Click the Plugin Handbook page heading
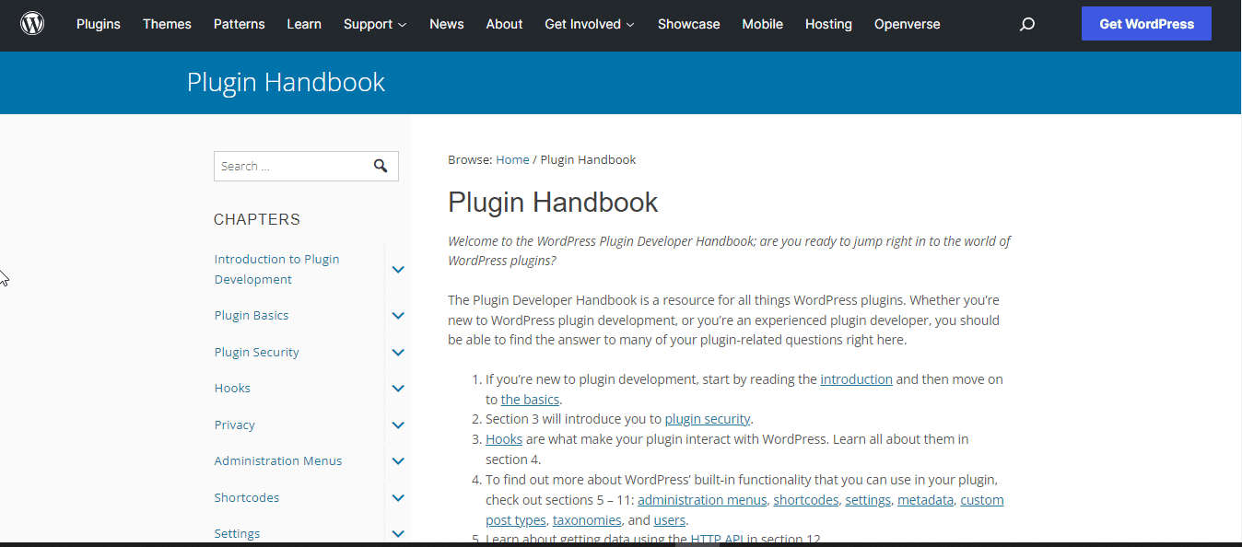Viewport: 1242px width, 547px height. point(553,202)
